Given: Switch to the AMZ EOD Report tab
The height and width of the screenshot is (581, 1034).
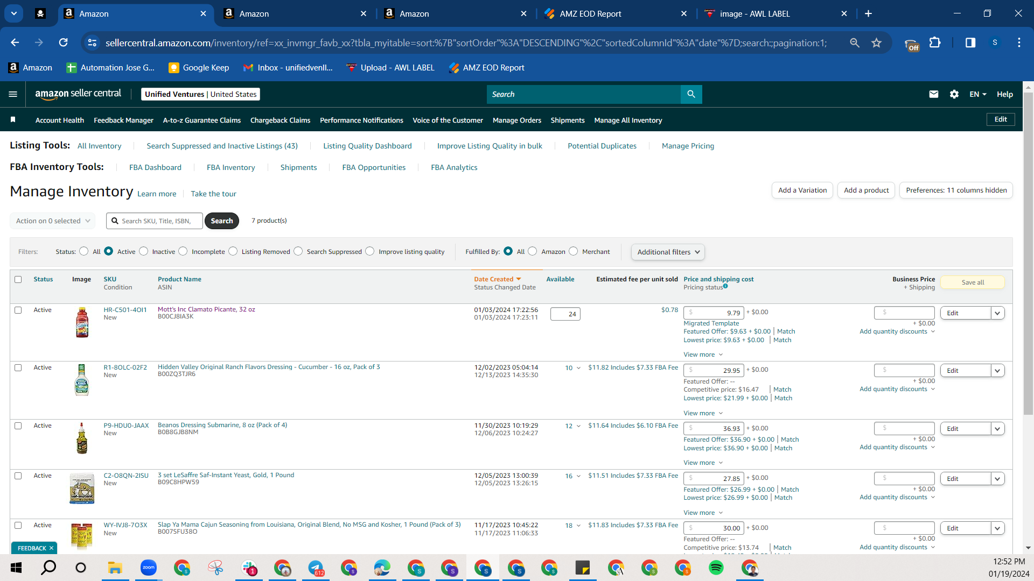Looking at the screenshot, I should point(616,13).
